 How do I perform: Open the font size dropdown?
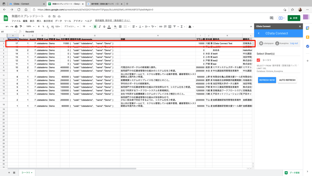point(87,27)
